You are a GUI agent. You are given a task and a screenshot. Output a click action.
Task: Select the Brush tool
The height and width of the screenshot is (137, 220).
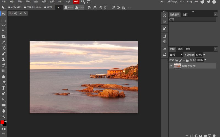(3, 54)
